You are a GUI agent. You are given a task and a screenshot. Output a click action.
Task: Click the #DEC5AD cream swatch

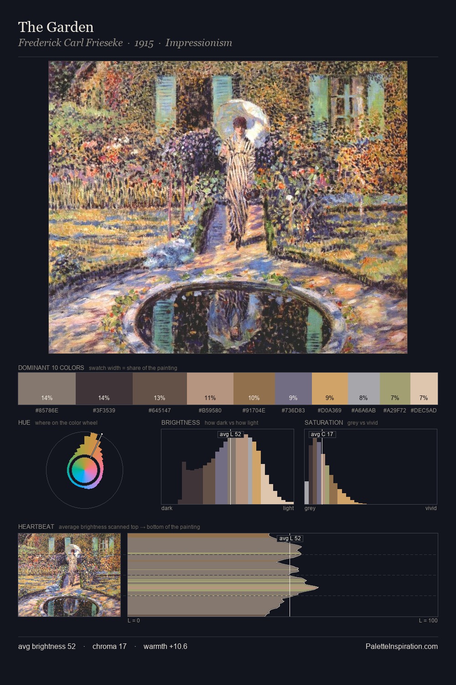coord(424,389)
